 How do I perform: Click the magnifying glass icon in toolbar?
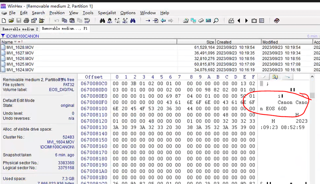216,20
